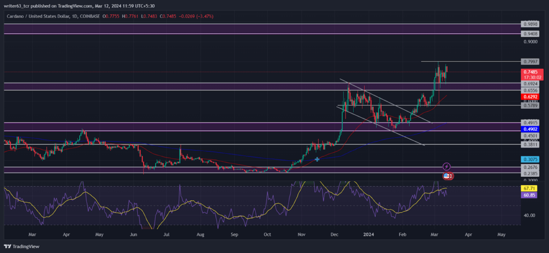Click the Sep label on time axis
The width and height of the screenshot is (549, 253).
pos(234,234)
